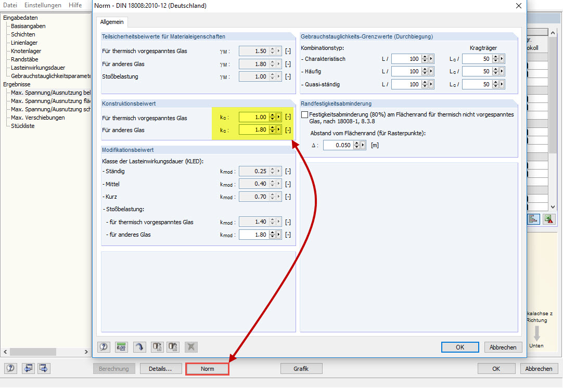Select Linienlager tree item

[24, 42]
